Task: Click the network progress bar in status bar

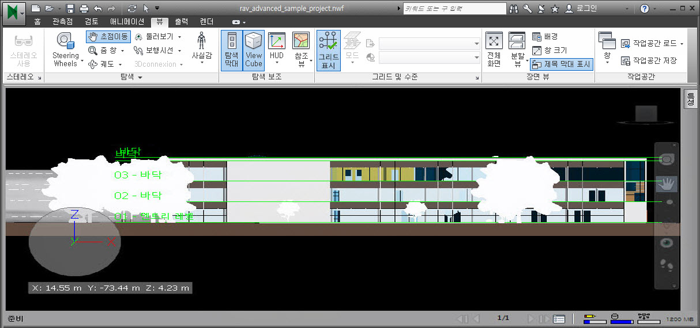Action: tap(649, 318)
